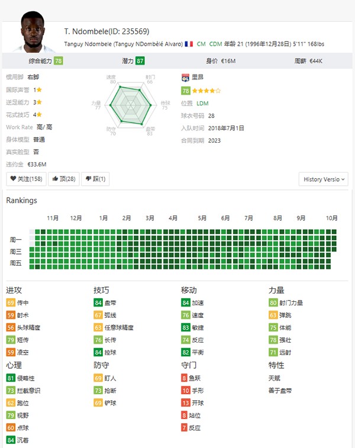Click the hexagonal attribute radar chart

(x=130, y=105)
